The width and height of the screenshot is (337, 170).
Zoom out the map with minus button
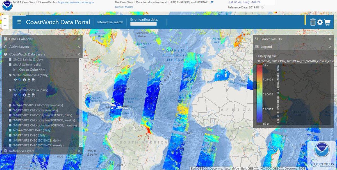5,25
